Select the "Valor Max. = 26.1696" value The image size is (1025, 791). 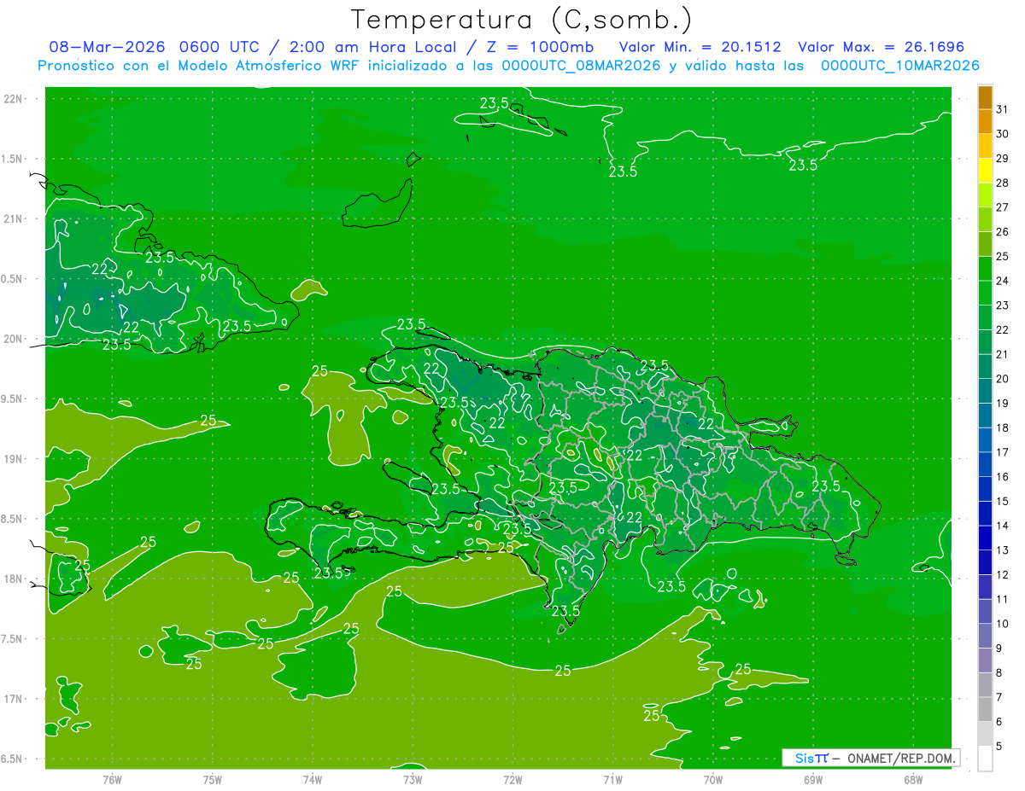tap(881, 47)
